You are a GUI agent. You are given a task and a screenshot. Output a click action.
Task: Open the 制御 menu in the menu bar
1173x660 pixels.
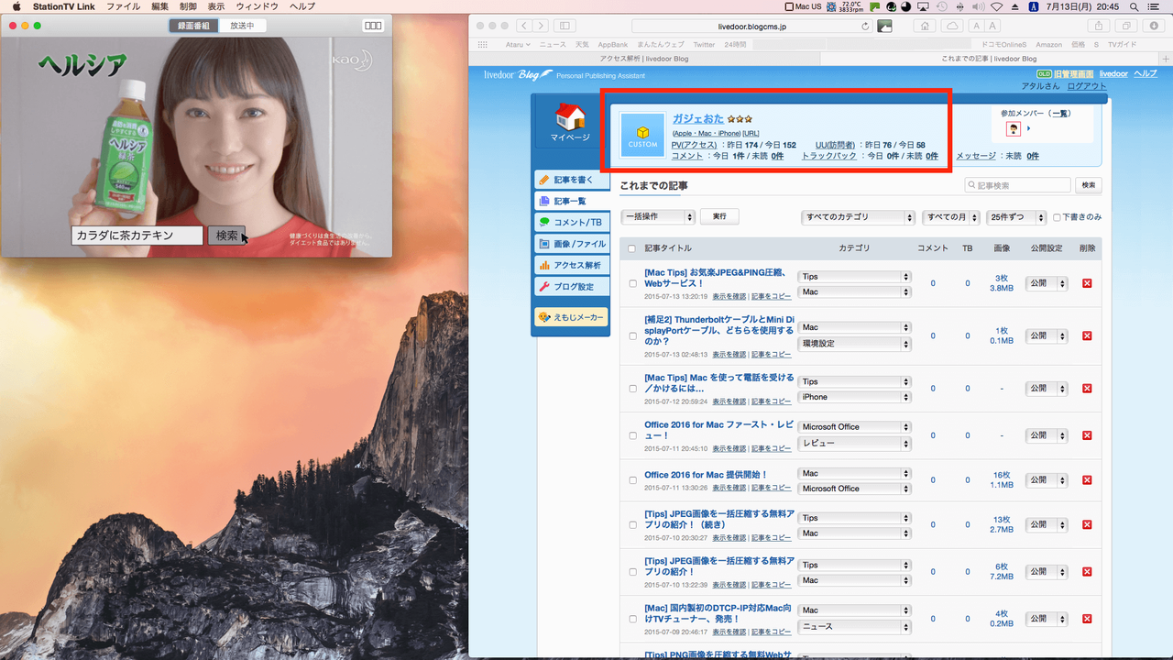click(188, 6)
